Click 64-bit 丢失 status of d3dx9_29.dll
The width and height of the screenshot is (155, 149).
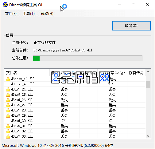(x=112, y=115)
